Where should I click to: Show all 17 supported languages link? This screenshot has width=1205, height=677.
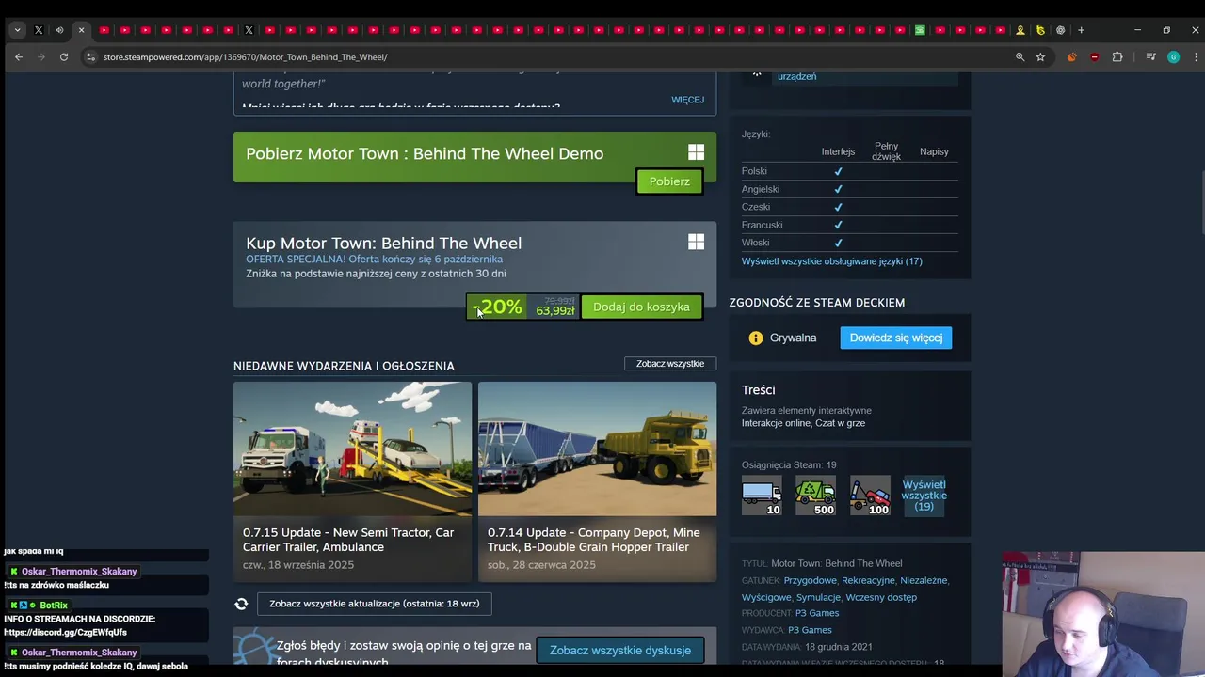(831, 261)
